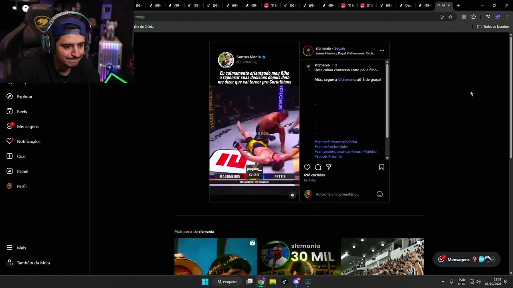The image size is (513, 288).
Task: Open Discord on taskbar
Action: tap(296, 282)
